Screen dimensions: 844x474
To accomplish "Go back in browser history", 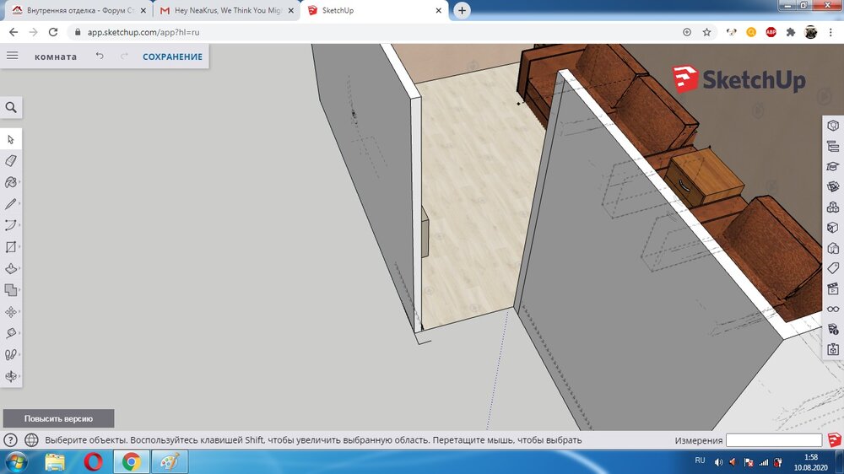I will coord(14,32).
